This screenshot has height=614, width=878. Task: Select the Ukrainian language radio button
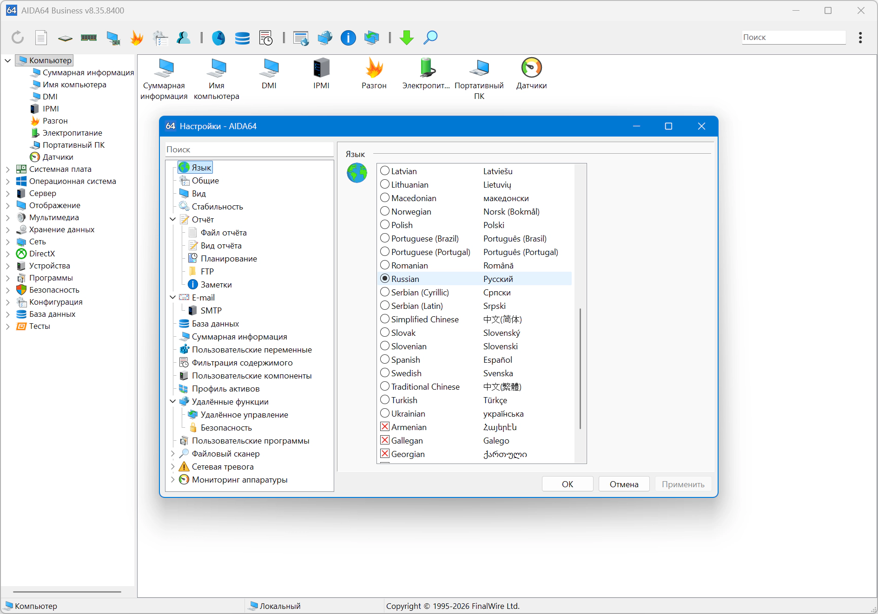pos(385,413)
